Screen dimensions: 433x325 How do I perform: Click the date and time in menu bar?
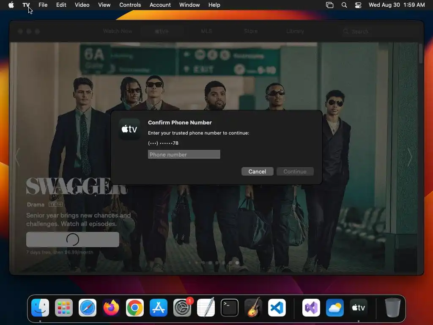point(397,5)
